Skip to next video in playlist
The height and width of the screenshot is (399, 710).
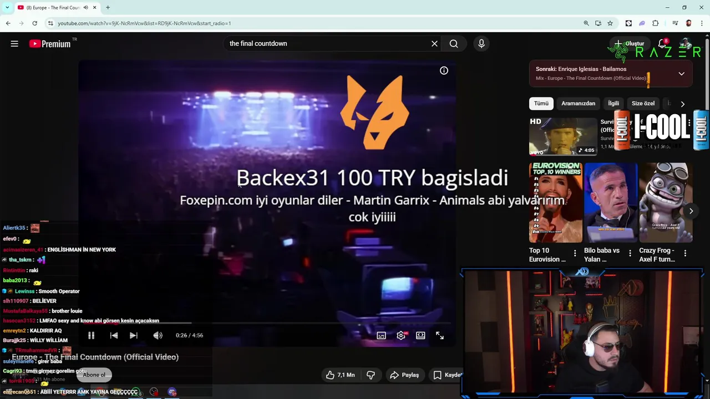pos(134,335)
